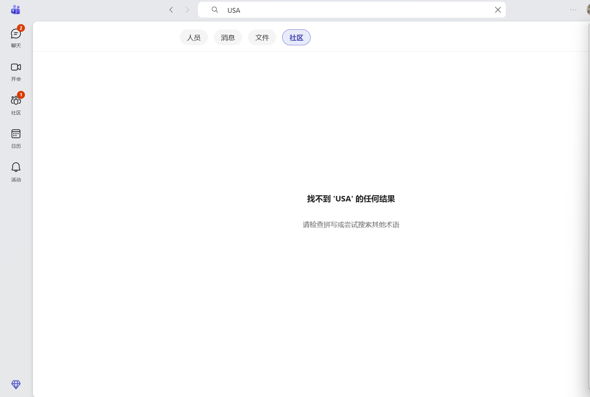Click the Teams logo icon

tap(16, 10)
